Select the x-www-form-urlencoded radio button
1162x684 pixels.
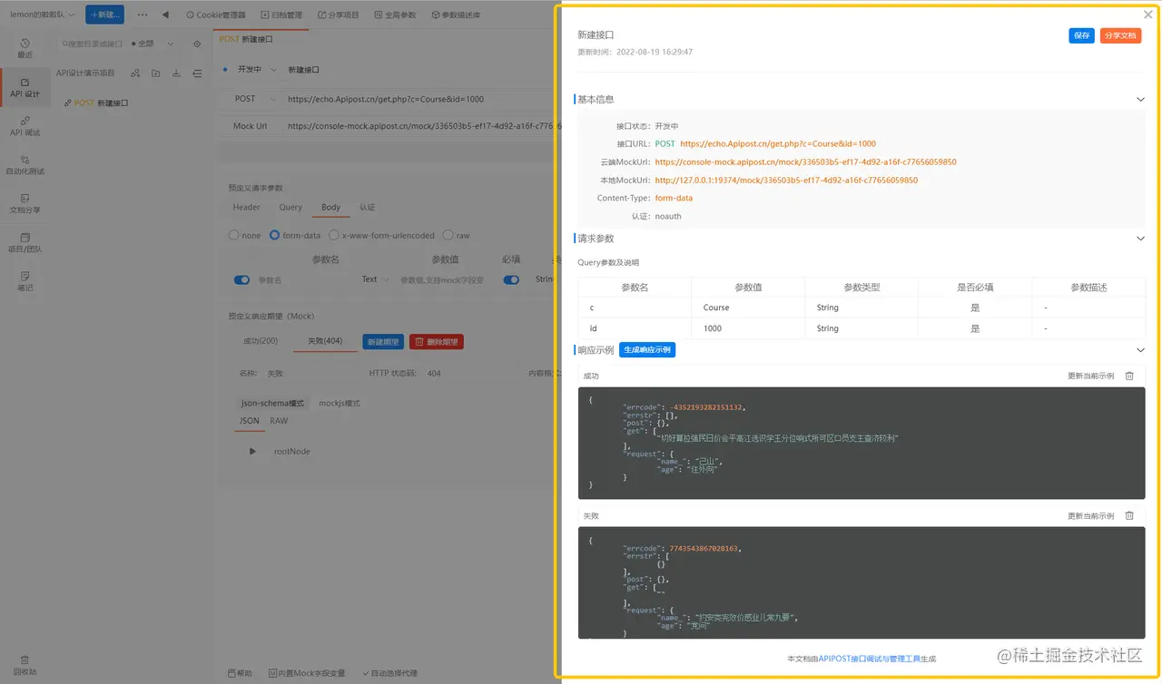pos(333,235)
